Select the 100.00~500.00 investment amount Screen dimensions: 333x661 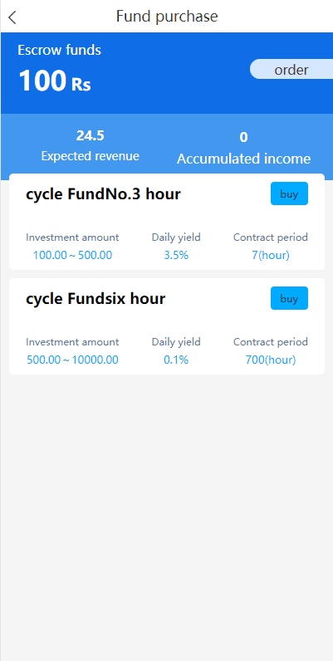[x=72, y=256]
